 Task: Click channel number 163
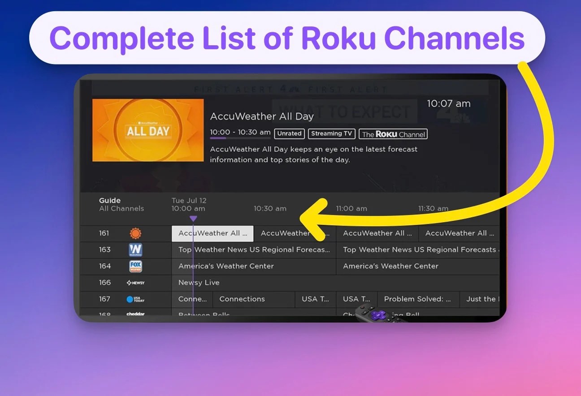coord(105,250)
